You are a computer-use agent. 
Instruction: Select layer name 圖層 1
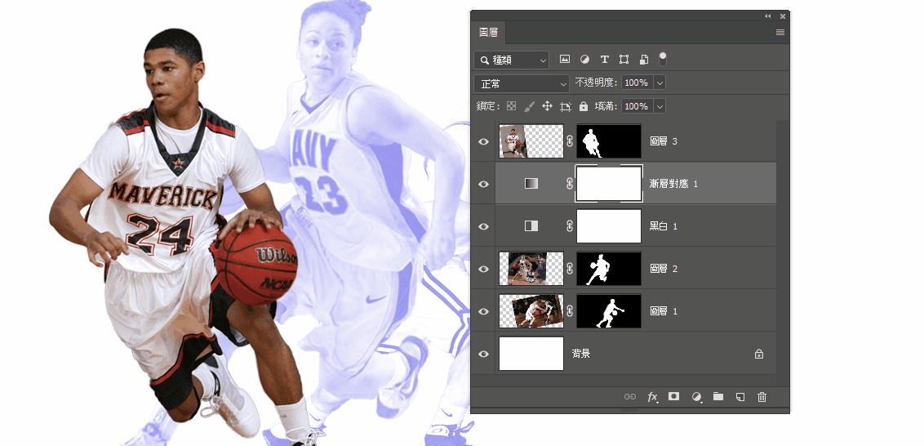click(664, 311)
